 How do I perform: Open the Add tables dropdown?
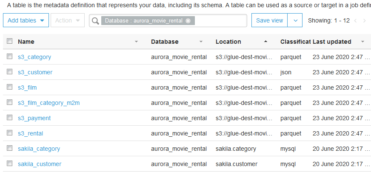pyautogui.click(x=26, y=20)
